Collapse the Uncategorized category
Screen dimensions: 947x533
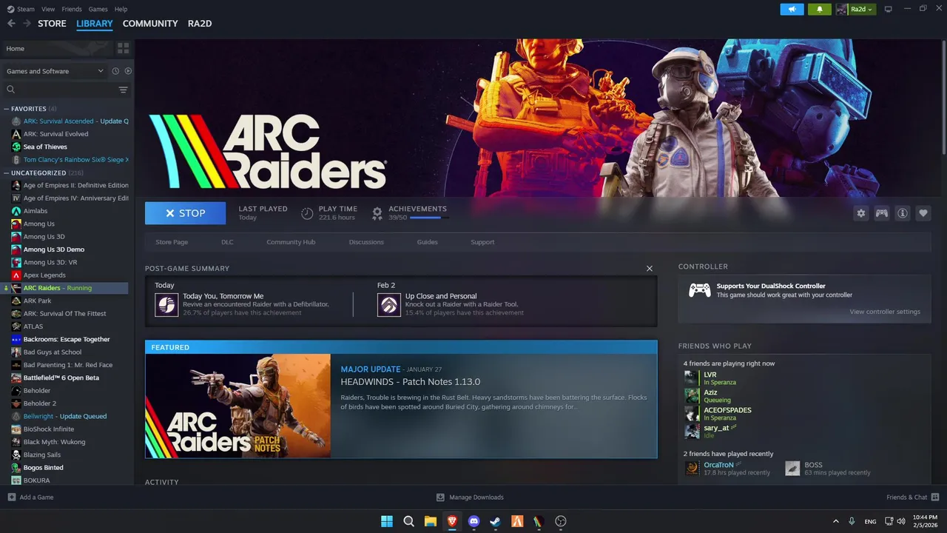point(7,172)
